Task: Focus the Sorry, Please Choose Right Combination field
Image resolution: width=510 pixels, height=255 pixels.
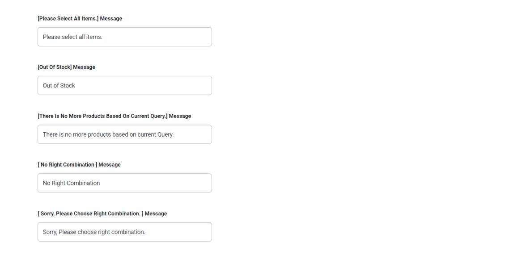Action: click(124, 232)
